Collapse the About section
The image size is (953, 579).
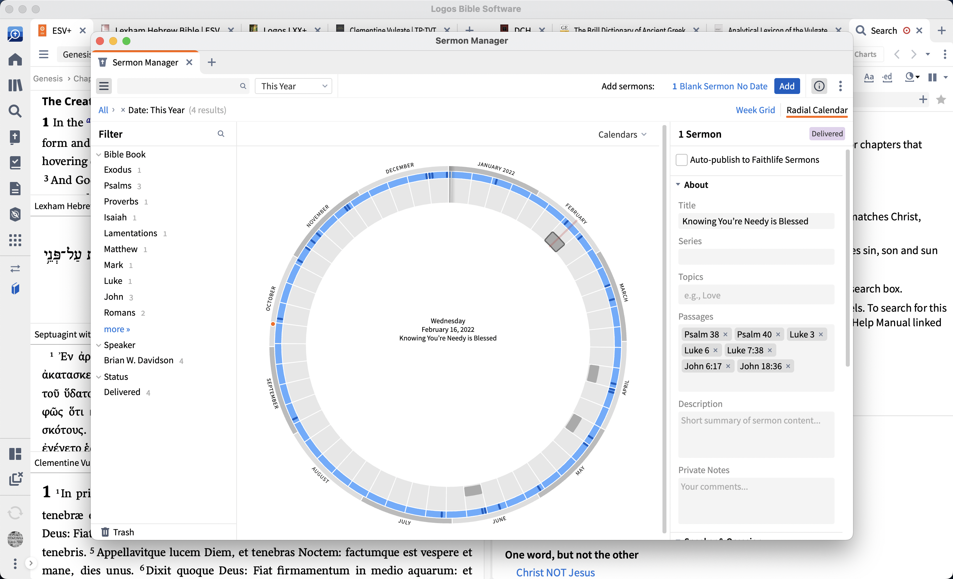(x=678, y=185)
